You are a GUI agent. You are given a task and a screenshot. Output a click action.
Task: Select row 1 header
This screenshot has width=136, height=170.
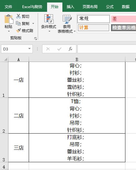4,80
